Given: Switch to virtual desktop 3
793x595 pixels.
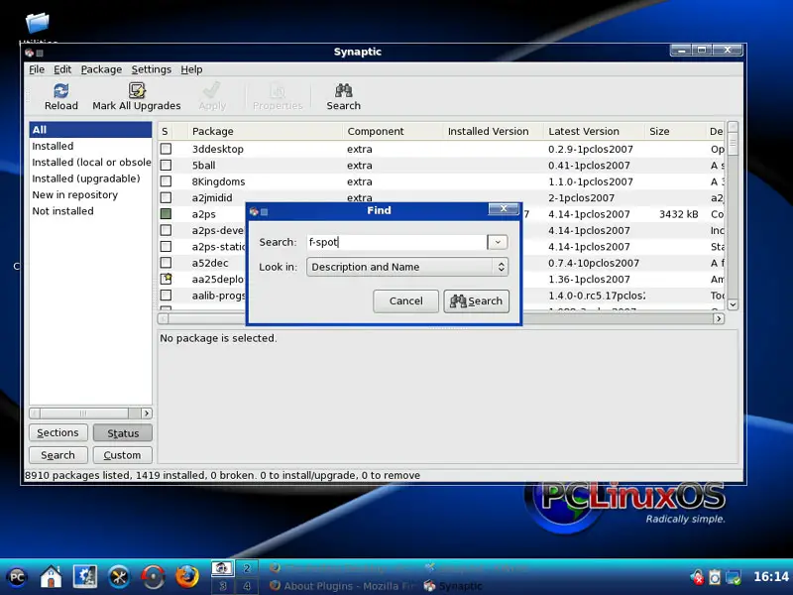Looking at the screenshot, I should pyautogui.click(x=222, y=586).
